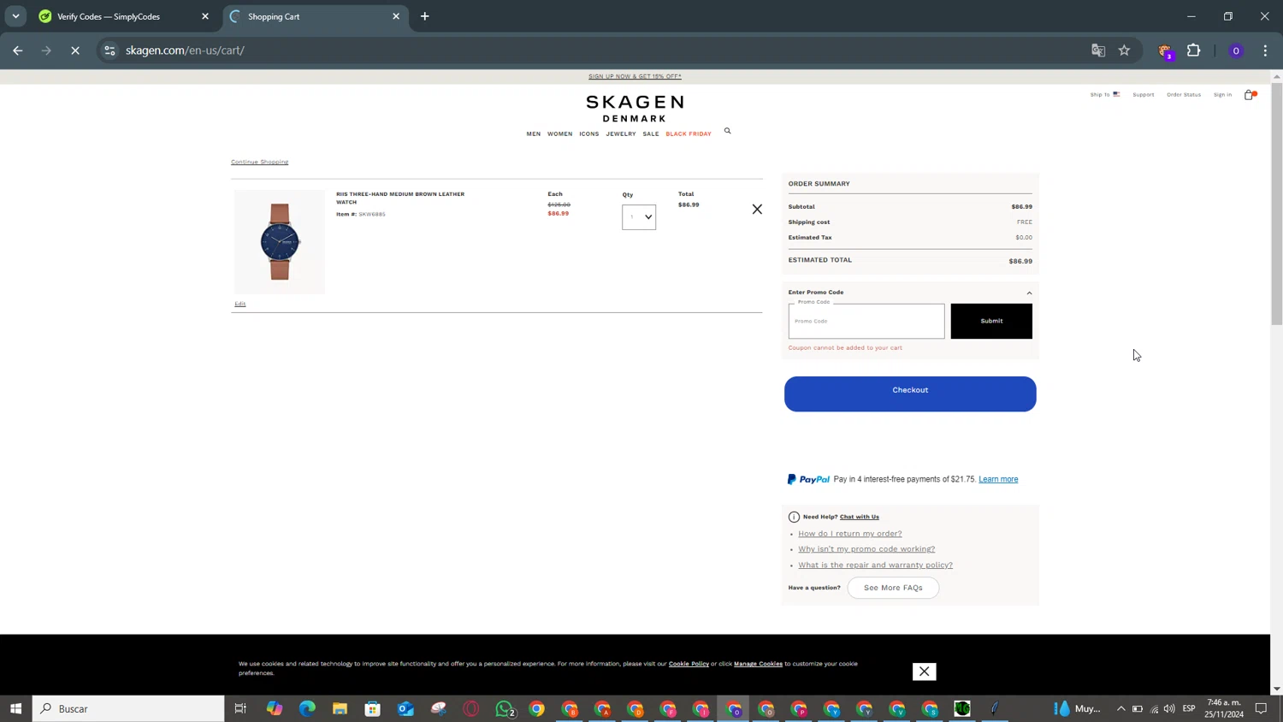
Task: Open Microsoft Edge from the taskbar
Action: (307, 708)
